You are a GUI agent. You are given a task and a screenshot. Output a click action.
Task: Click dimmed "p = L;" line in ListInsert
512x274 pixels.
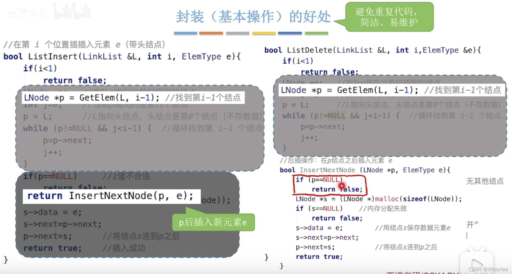[37, 116]
